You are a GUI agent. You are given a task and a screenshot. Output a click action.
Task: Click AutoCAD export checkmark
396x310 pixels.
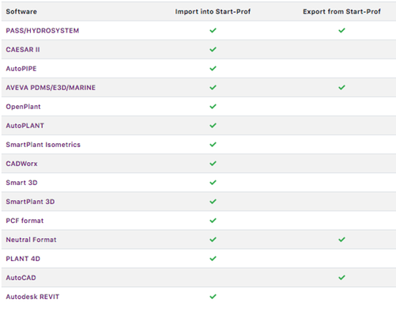[x=341, y=277]
